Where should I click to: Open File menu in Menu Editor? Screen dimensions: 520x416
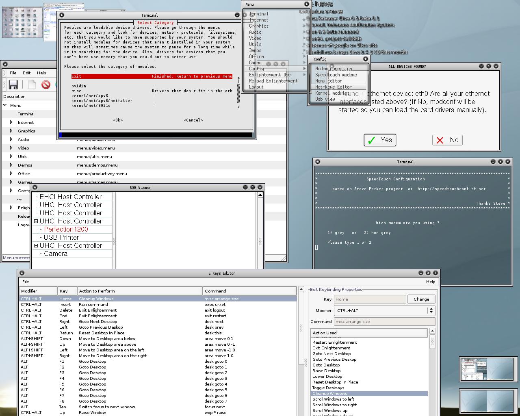coord(13,73)
